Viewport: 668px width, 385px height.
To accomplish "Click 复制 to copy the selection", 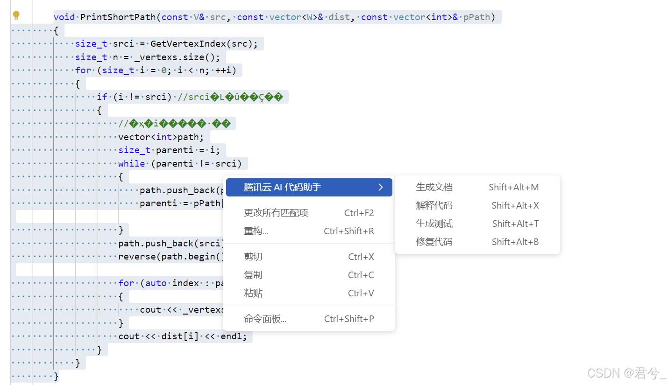I will (253, 274).
